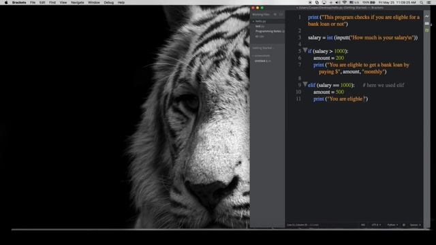Open the Find menu
This screenshot has height=245, width=436.
(52, 3)
